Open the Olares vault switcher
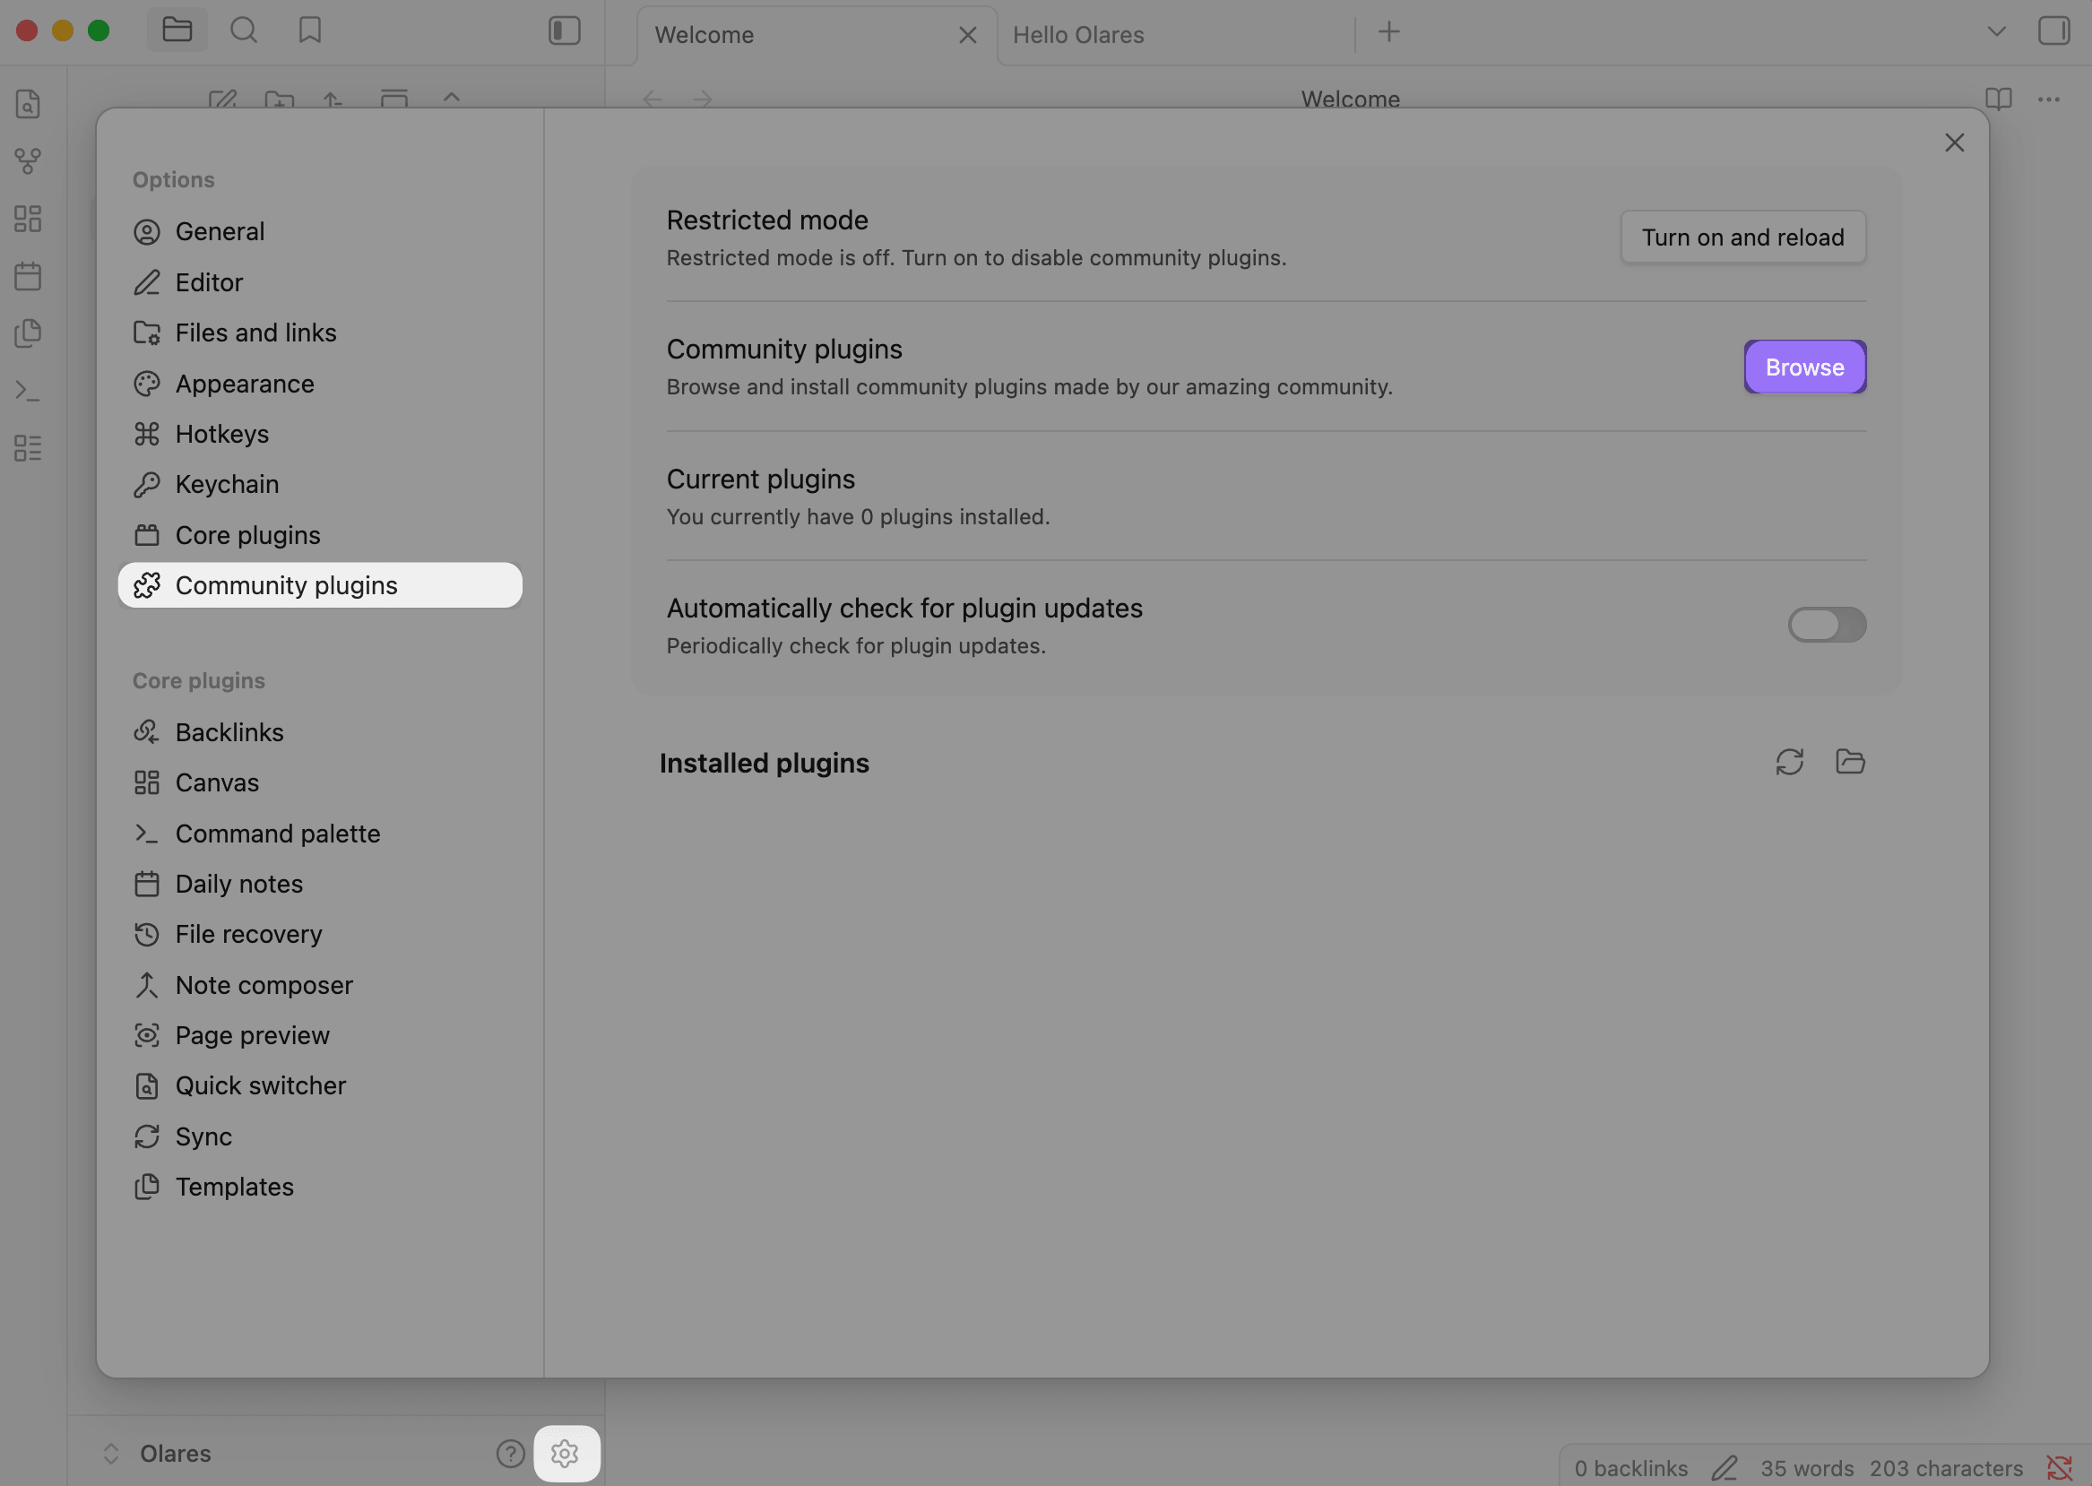 click(x=158, y=1453)
